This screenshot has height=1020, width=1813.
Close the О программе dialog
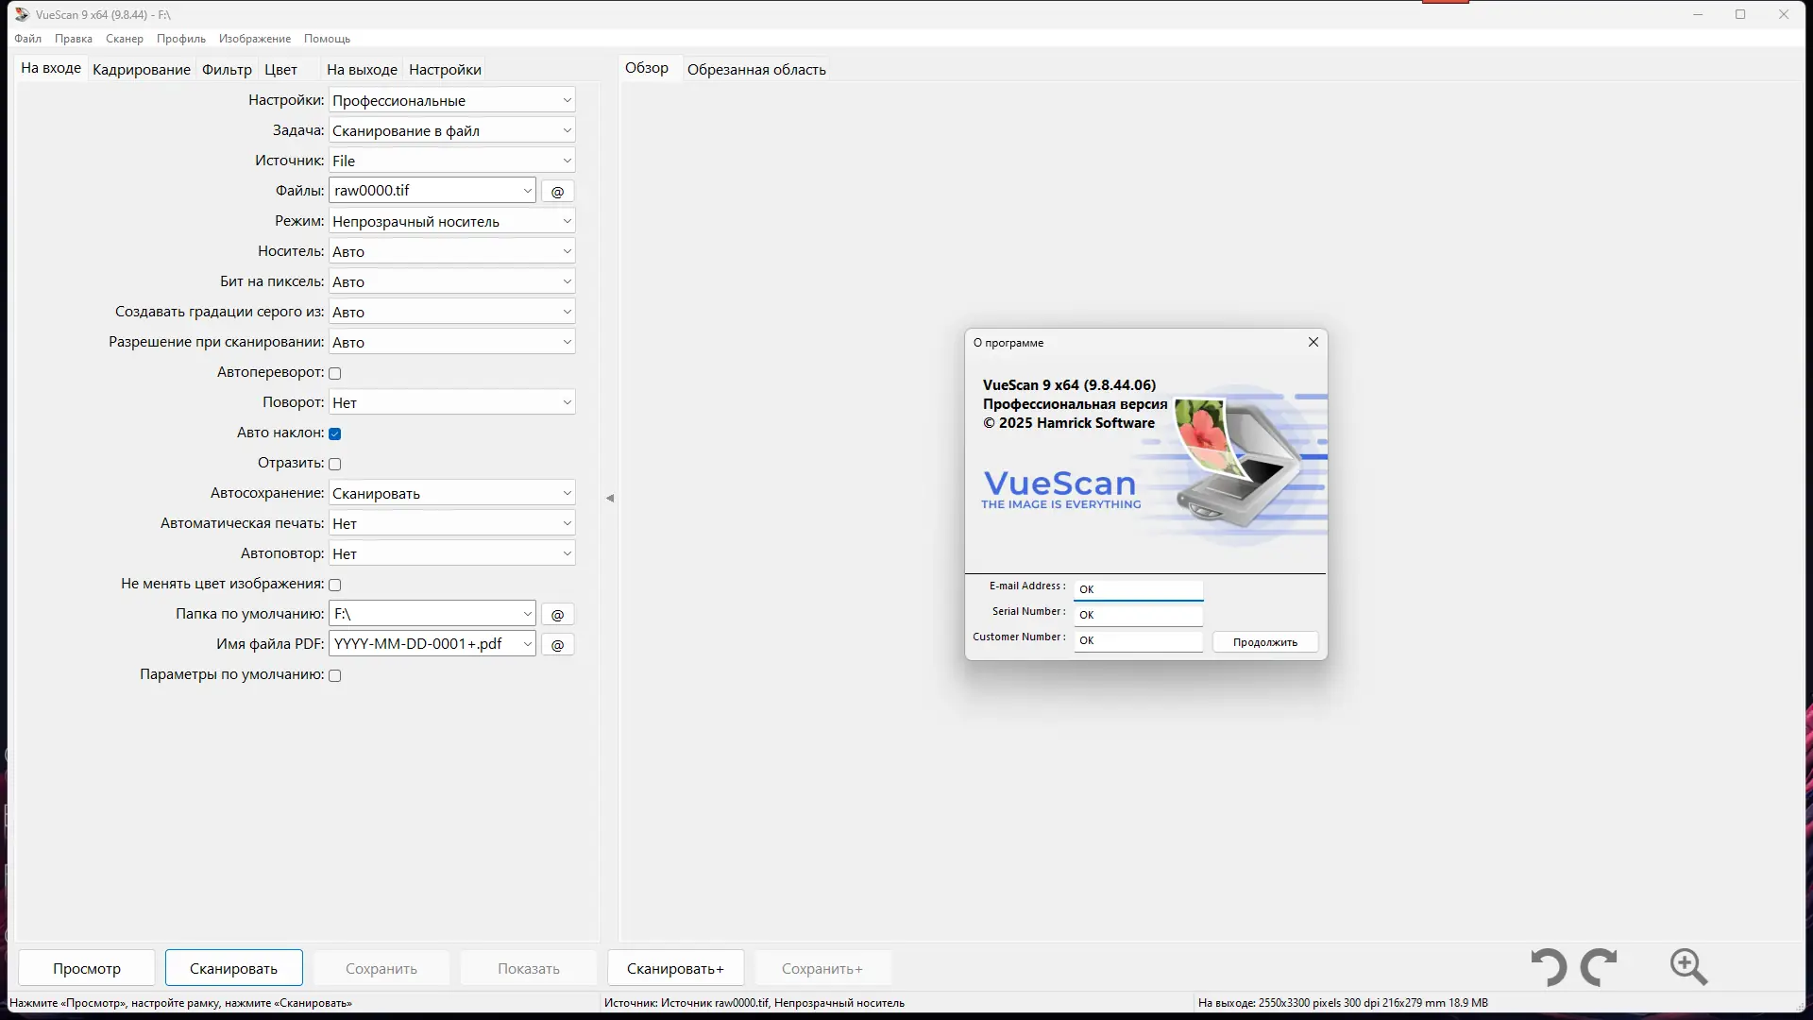[1313, 342]
